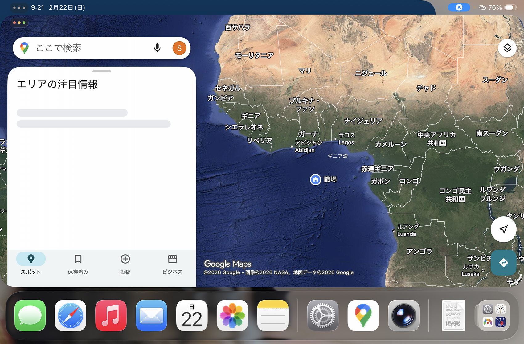Open Google Maps from the dock
524x344 pixels.
(x=363, y=315)
